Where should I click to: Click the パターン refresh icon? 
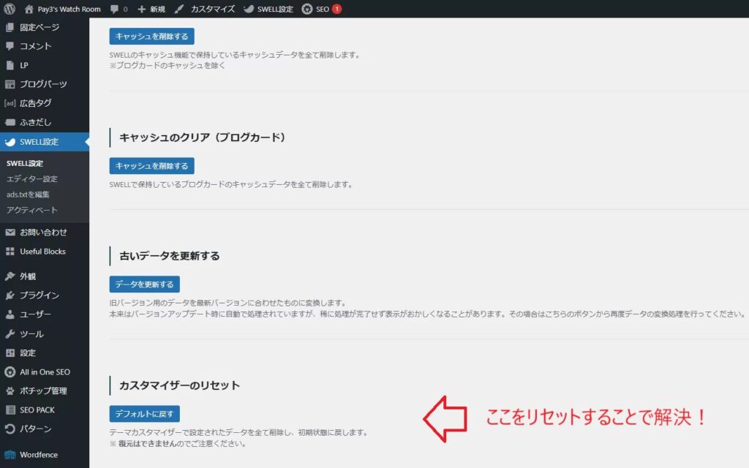click(x=10, y=429)
